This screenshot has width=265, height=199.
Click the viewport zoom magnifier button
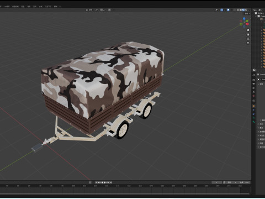click(248, 30)
